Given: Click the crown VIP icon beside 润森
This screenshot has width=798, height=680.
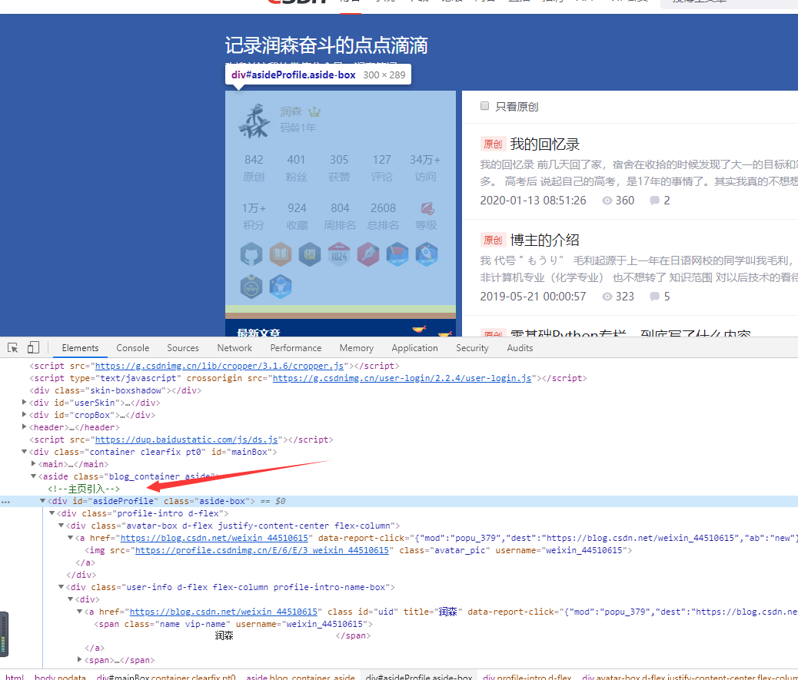Looking at the screenshot, I should 314,111.
